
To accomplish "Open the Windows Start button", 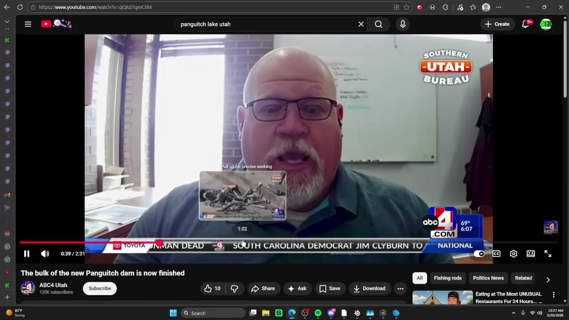I will (173, 313).
